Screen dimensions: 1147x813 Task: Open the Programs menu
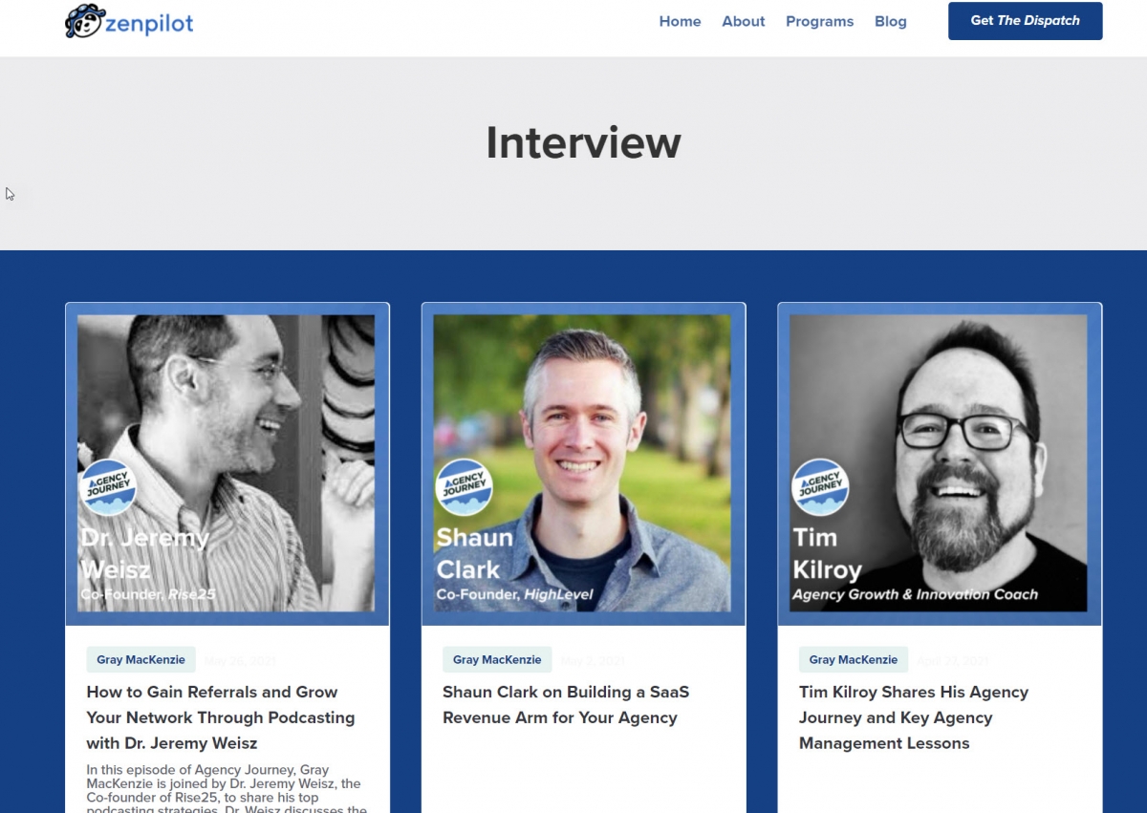click(819, 21)
